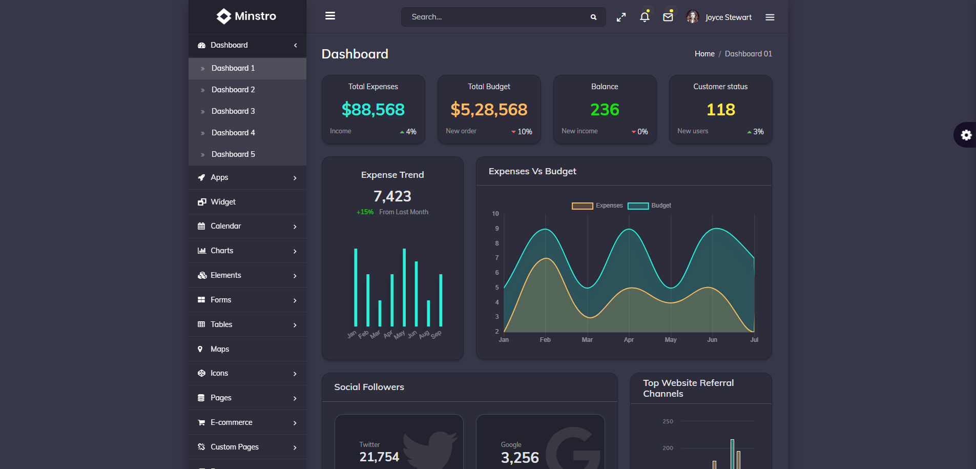
Task: Click the Icons codepen-style icon
Action: coord(201,373)
